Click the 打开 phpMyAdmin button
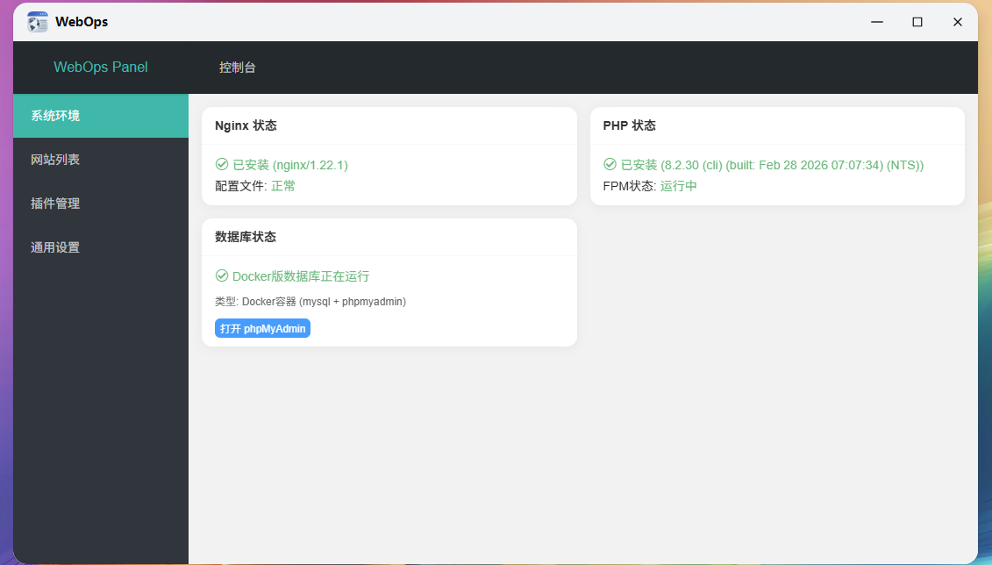The width and height of the screenshot is (992, 565). (262, 328)
